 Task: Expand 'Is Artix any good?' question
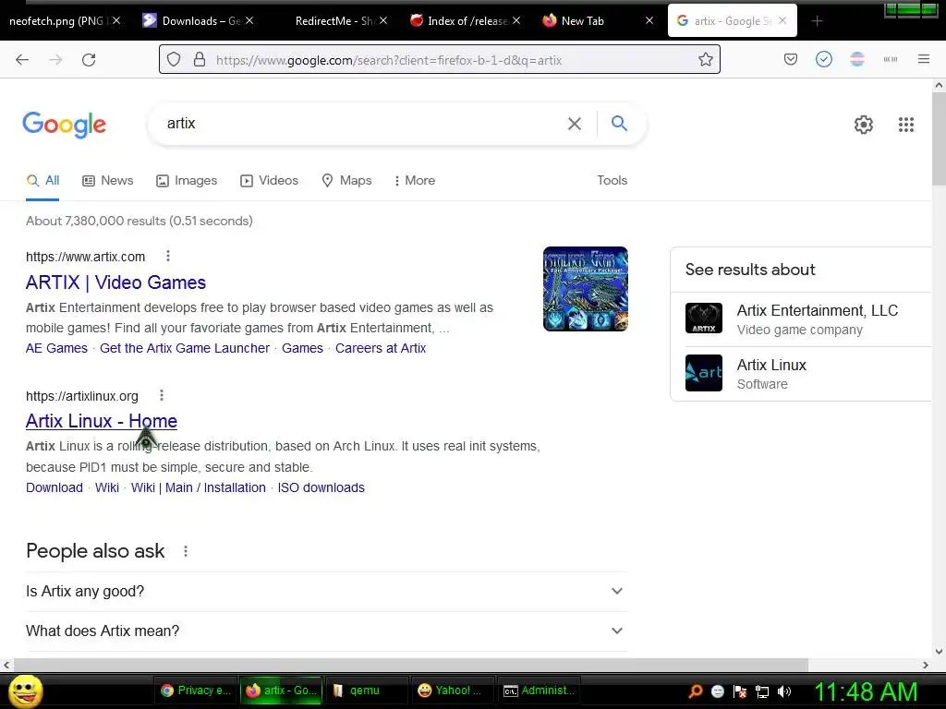(x=326, y=591)
